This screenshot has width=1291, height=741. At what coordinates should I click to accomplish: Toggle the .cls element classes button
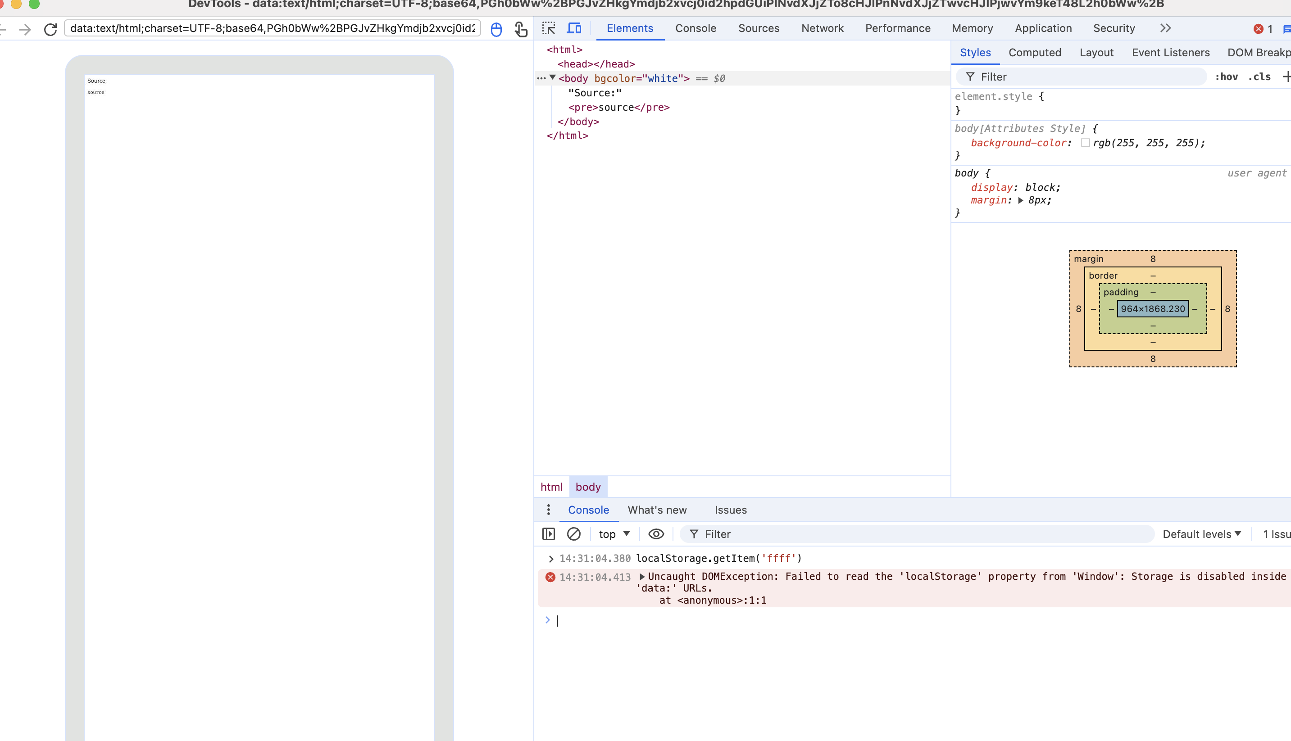1259,77
